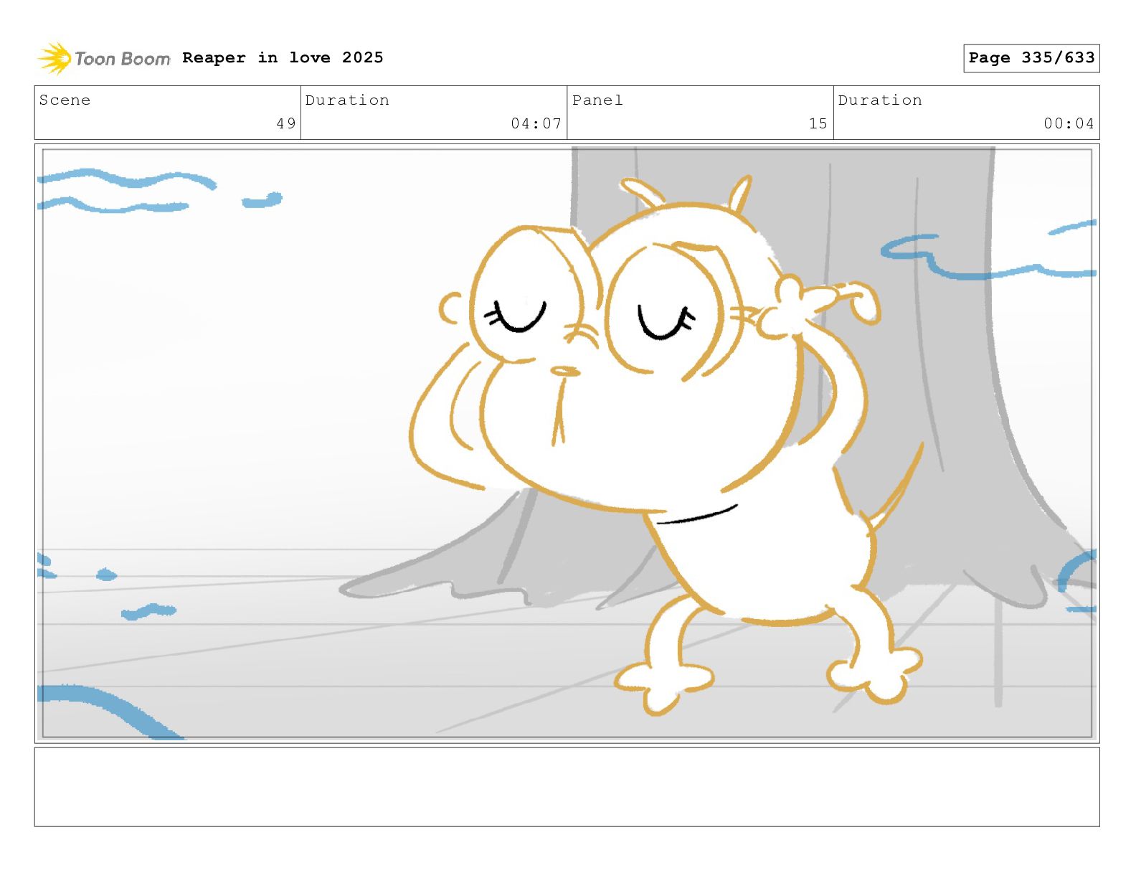
Task: Click the empty notes box below the panel
Action: 567,787
